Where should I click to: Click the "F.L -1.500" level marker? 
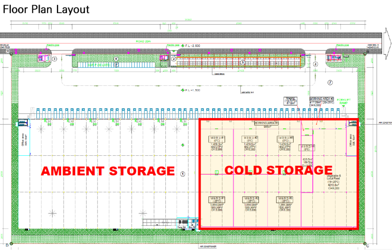pyautogui.click(x=191, y=90)
